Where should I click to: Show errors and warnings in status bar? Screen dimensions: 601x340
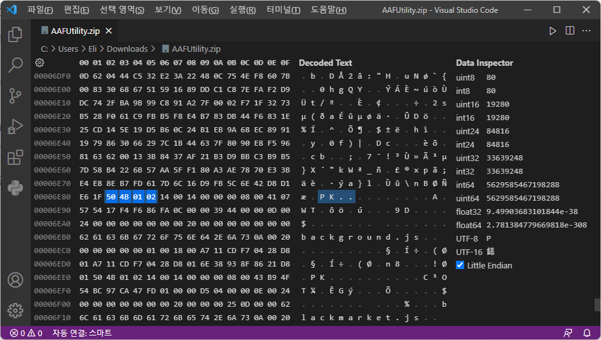[26, 333]
